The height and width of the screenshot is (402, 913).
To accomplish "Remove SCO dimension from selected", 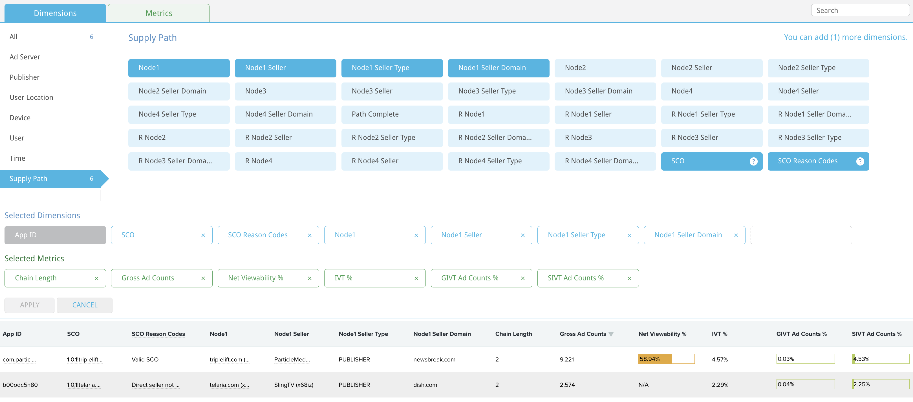I will coord(203,235).
